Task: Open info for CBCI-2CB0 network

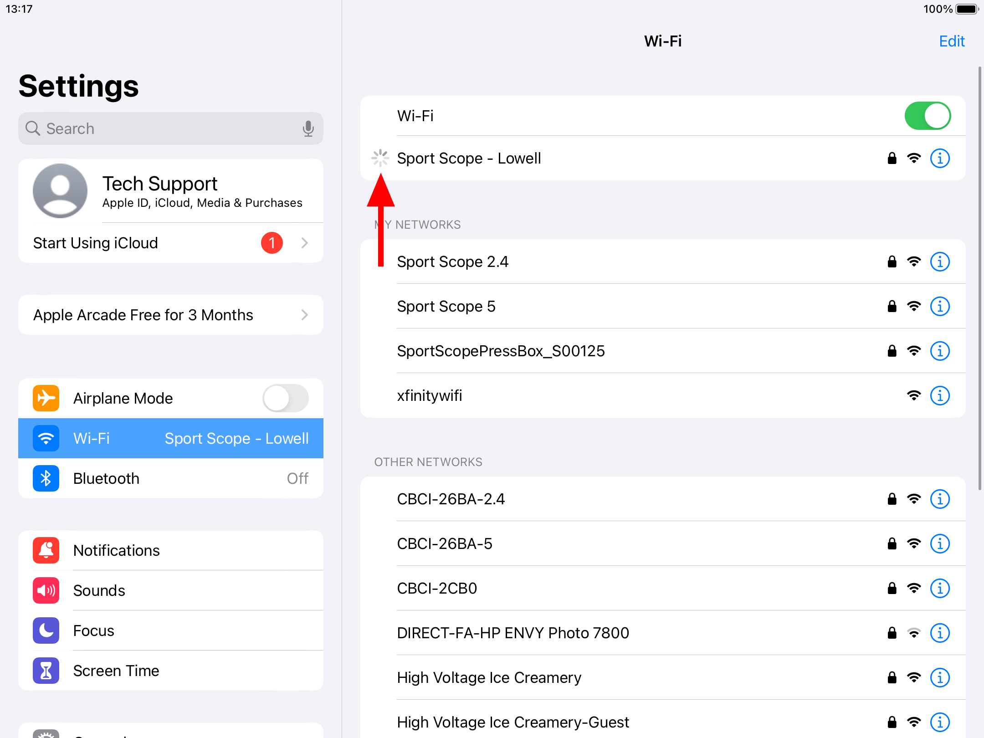Action: click(x=940, y=589)
